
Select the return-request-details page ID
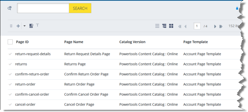pyautogui.click(x=33, y=54)
